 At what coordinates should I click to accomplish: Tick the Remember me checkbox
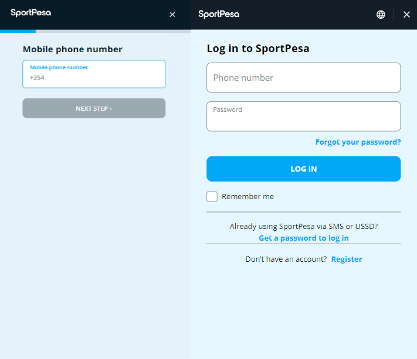212,197
